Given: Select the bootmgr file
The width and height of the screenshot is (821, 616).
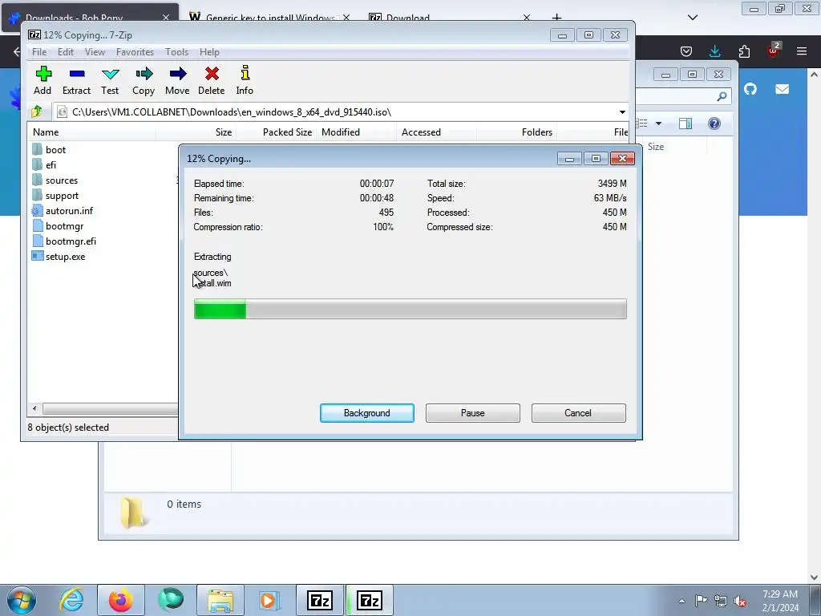Looking at the screenshot, I should pos(58,225).
